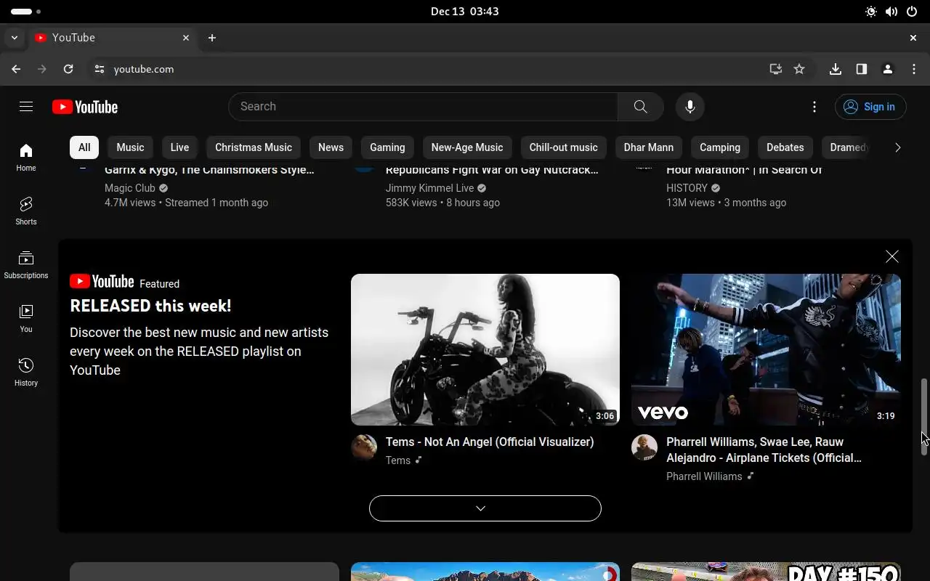930x581 pixels.
Task: Select the All filter chip
Action: click(84, 147)
